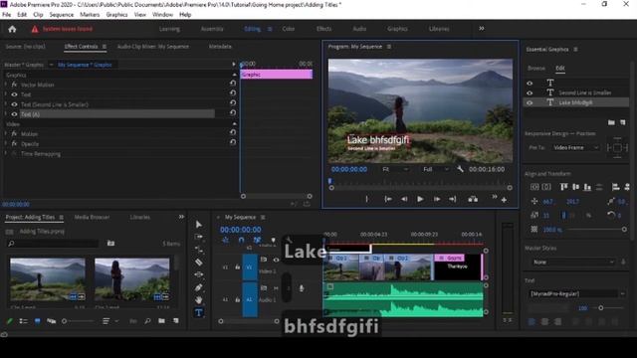Click the voice-over record microphone on A1

click(x=301, y=288)
